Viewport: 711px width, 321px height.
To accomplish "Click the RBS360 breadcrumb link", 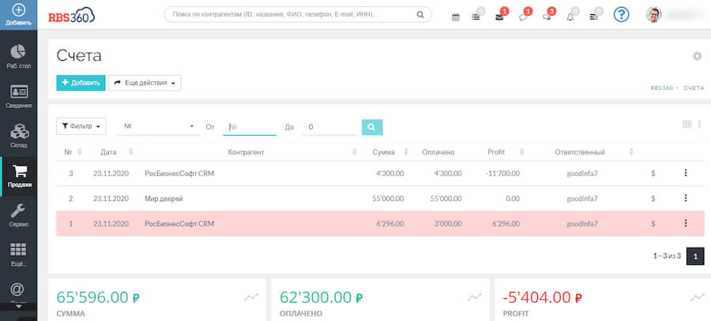I will [x=661, y=88].
